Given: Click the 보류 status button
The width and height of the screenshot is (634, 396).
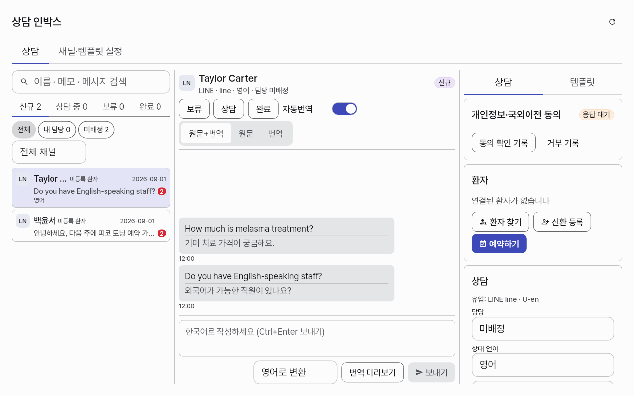Looking at the screenshot, I should pyautogui.click(x=194, y=109).
